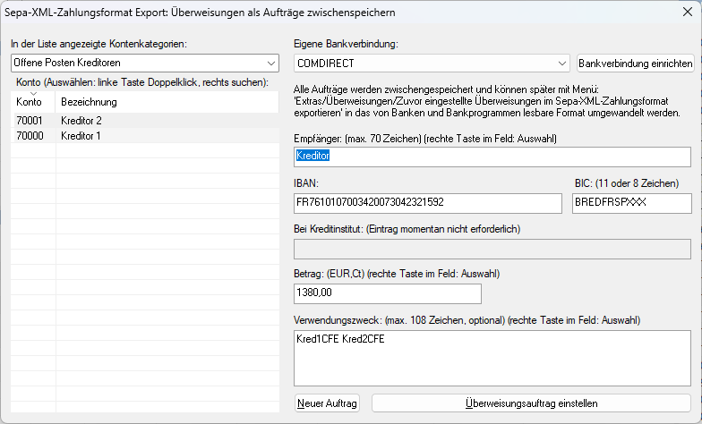
Task: Click into the IBAN field
Action: coord(428,204)
